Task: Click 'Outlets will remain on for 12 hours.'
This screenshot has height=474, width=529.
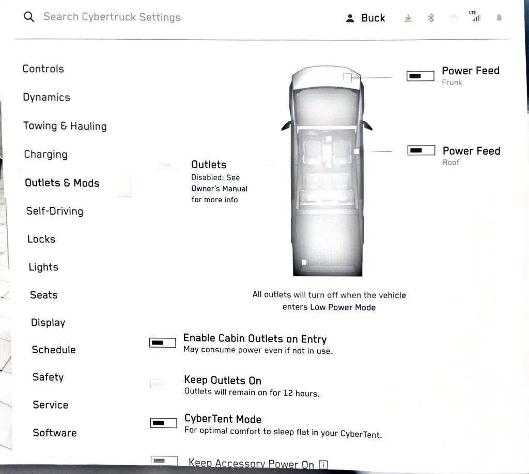Action: point(252,393)
